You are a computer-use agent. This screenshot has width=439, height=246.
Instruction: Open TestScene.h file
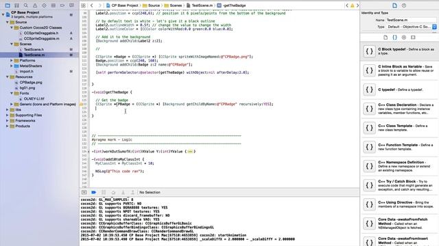(34, 49)
